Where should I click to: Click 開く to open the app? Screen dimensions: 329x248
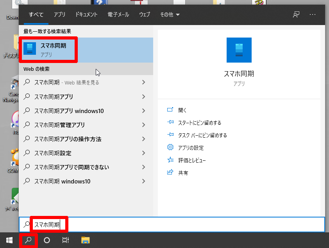click(x=182, y=110)
